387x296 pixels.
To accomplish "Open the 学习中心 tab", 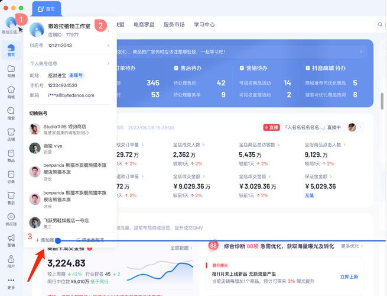I will 203,25.
